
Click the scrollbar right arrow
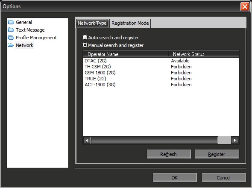click(235, 140)
